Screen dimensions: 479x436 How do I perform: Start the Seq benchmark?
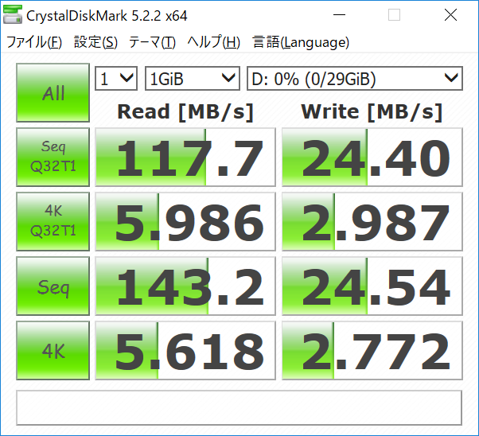pos(53,286)
